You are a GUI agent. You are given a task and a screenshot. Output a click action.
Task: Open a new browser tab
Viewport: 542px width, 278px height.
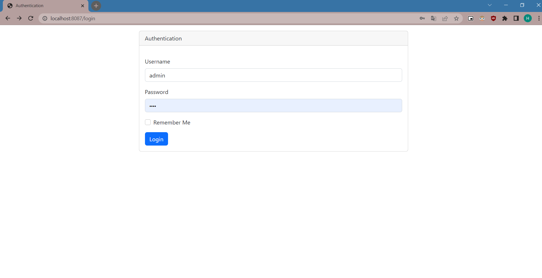(96, 6)
